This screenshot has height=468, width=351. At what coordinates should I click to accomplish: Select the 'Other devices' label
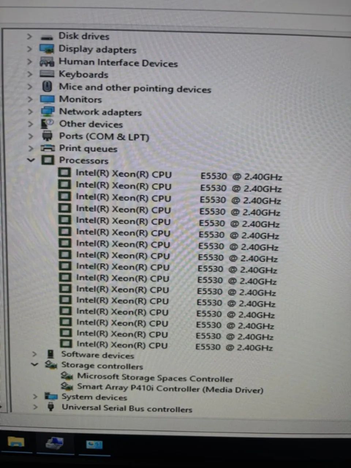click(x=91, y=124)
